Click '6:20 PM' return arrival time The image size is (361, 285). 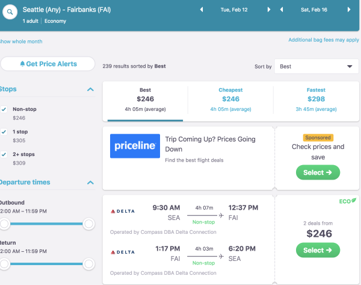(x=242, y=249)
